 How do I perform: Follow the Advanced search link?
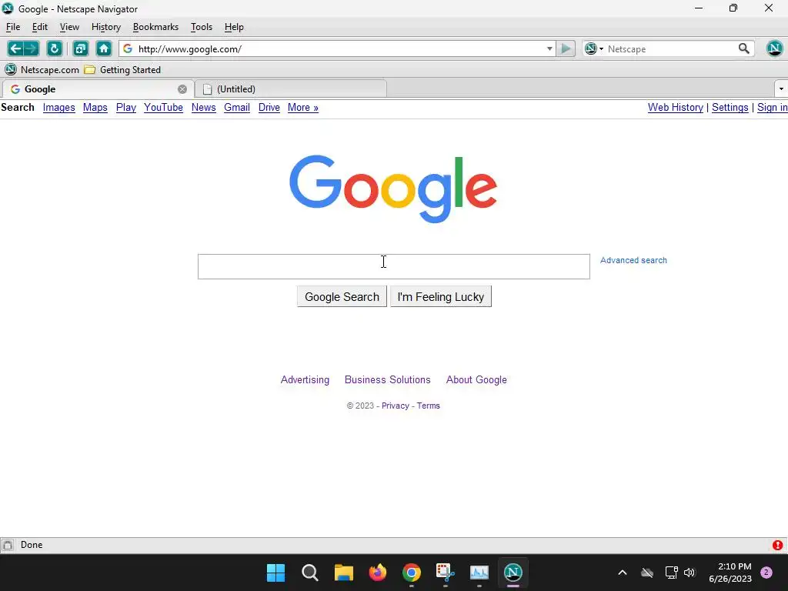point(633,260)
